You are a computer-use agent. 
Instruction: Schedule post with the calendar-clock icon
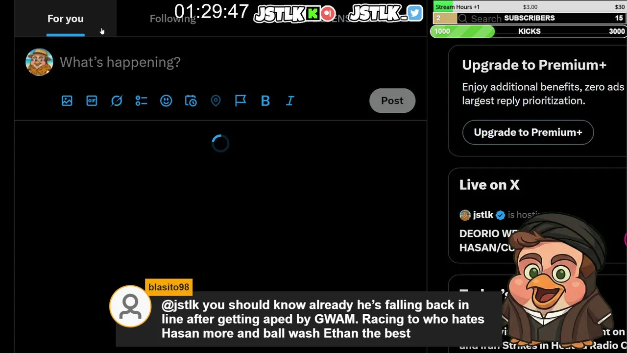191,101
